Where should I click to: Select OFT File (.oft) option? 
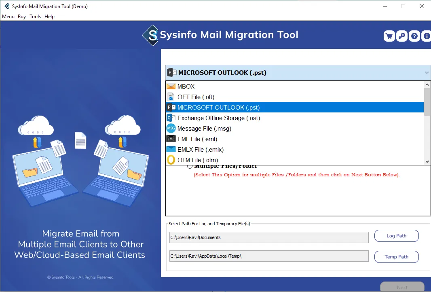[295, 97]
